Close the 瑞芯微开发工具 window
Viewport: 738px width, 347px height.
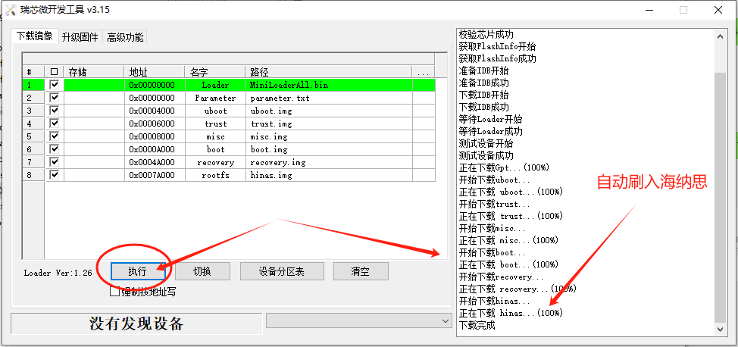(718, 10)
